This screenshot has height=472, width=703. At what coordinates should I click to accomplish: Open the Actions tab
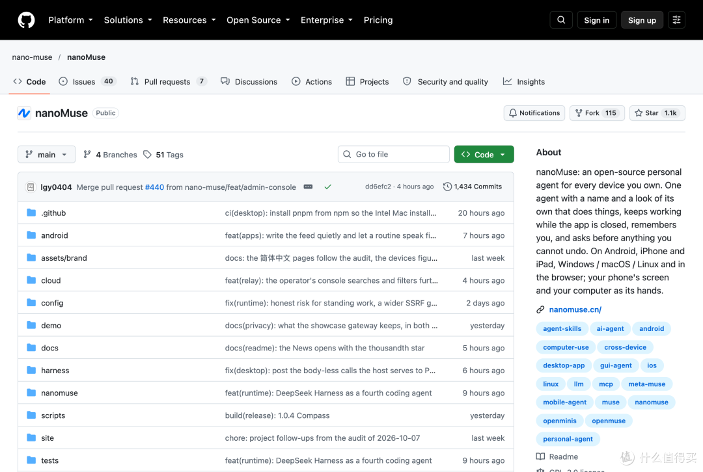(x=312, y=81)
